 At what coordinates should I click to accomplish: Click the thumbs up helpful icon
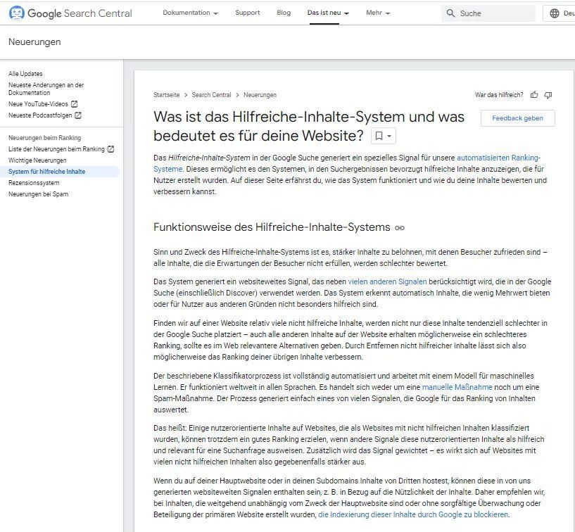(x=534, y=95)
